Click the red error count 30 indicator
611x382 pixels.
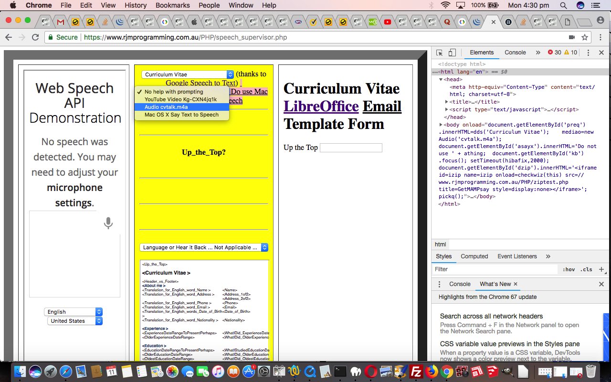554,53
